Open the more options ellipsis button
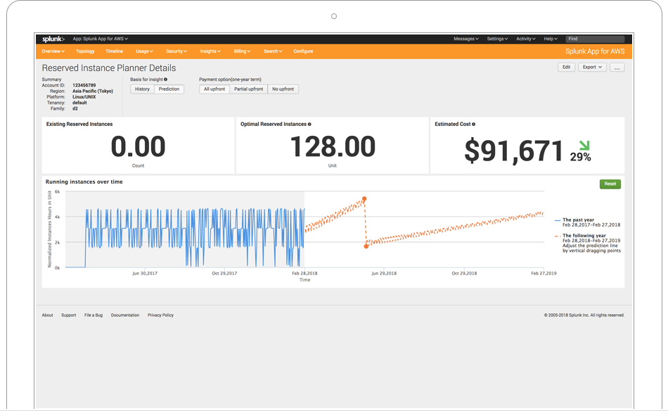668x411 pixels. tap(617, 68)
